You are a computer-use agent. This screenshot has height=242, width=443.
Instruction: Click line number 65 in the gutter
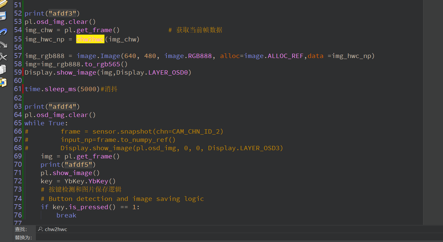point(18,123)
